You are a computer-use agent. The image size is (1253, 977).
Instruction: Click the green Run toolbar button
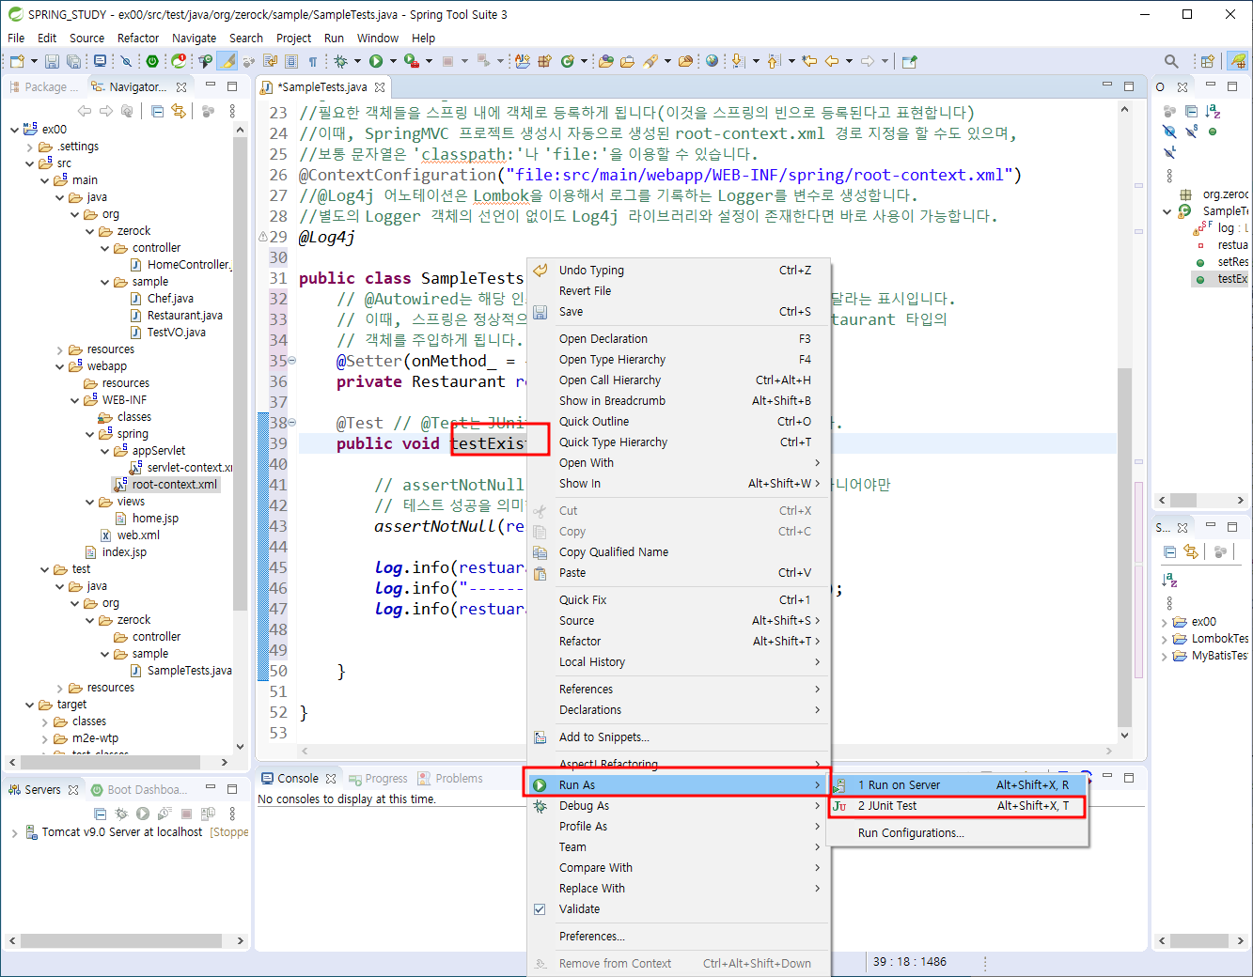pos(376,61)
